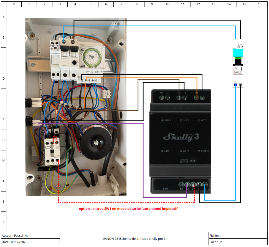Viewport: 269px width, 247px height.
Task: Select the O3 screw terminal on the Shelly
Action: pos(162,98)
